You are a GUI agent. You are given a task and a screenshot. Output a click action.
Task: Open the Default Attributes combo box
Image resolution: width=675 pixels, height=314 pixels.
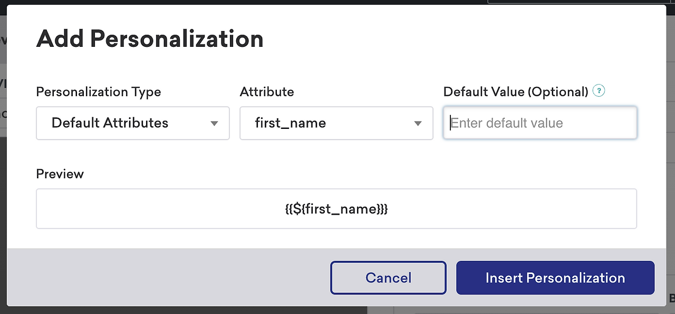(132, 123)
